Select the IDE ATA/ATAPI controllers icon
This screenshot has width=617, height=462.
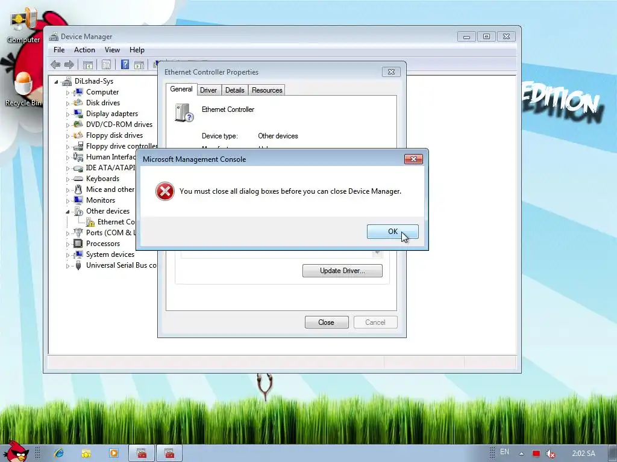[78, 168]
